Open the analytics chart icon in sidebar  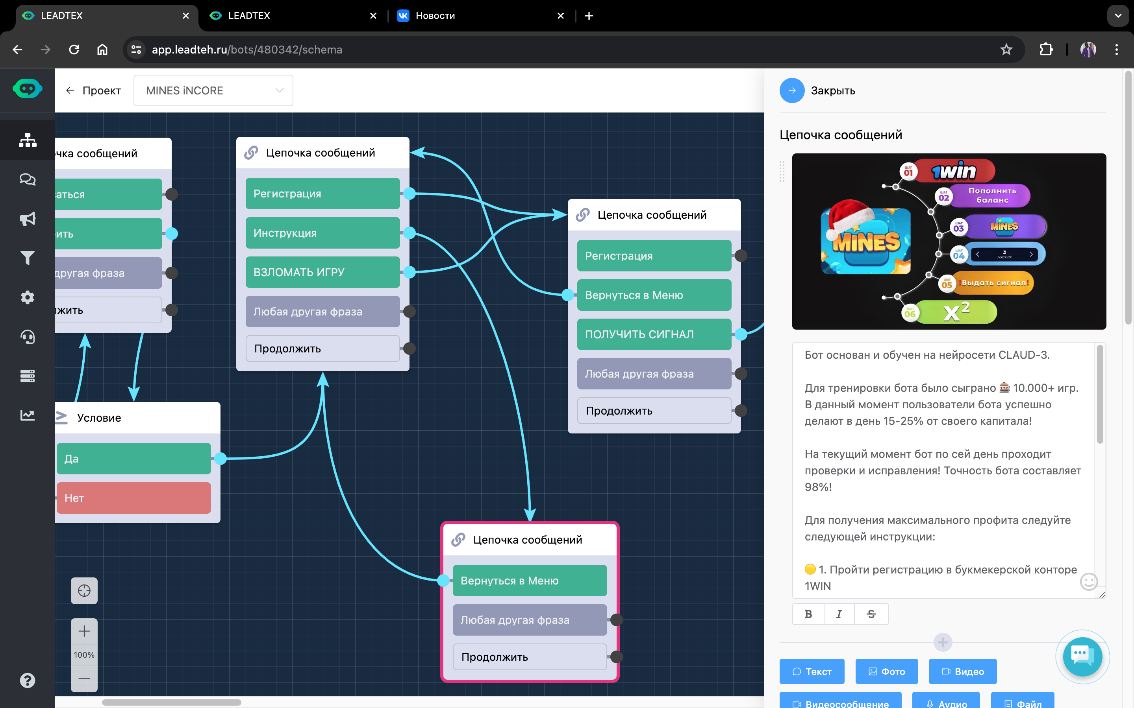[x=27, y=415]
